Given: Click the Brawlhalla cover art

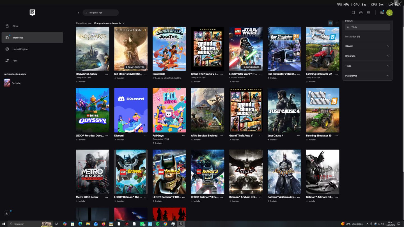Looking at the screenshot, I should (169, 49).
